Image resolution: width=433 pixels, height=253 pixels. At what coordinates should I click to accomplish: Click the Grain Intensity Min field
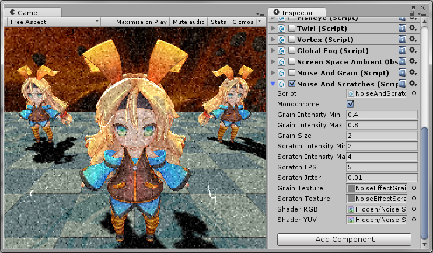(x=382, y=115)
